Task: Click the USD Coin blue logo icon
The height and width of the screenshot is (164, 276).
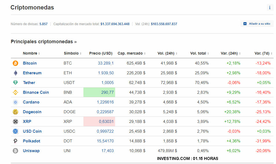Action: pos(15,131)
